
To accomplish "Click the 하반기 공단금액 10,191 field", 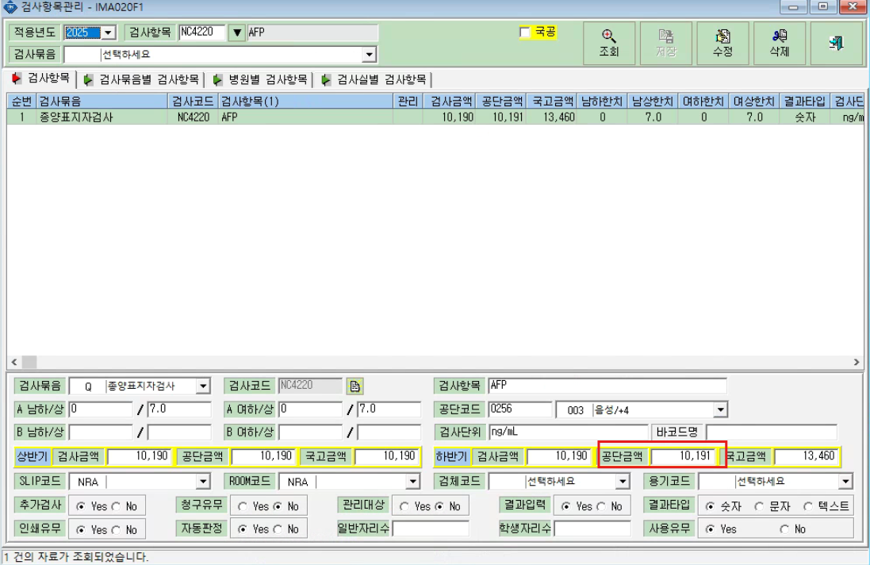I will [684, 456].
